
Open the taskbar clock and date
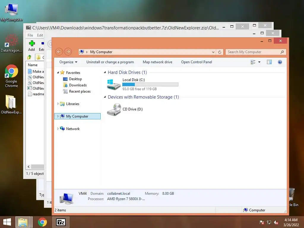point(291,222)
